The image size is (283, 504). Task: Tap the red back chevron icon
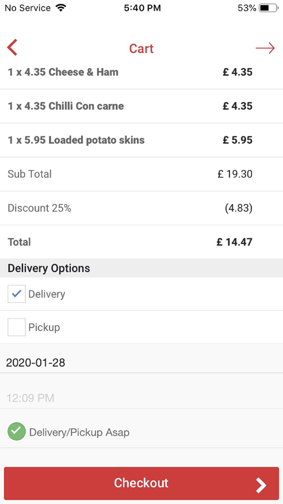click(x=13, y=48)
